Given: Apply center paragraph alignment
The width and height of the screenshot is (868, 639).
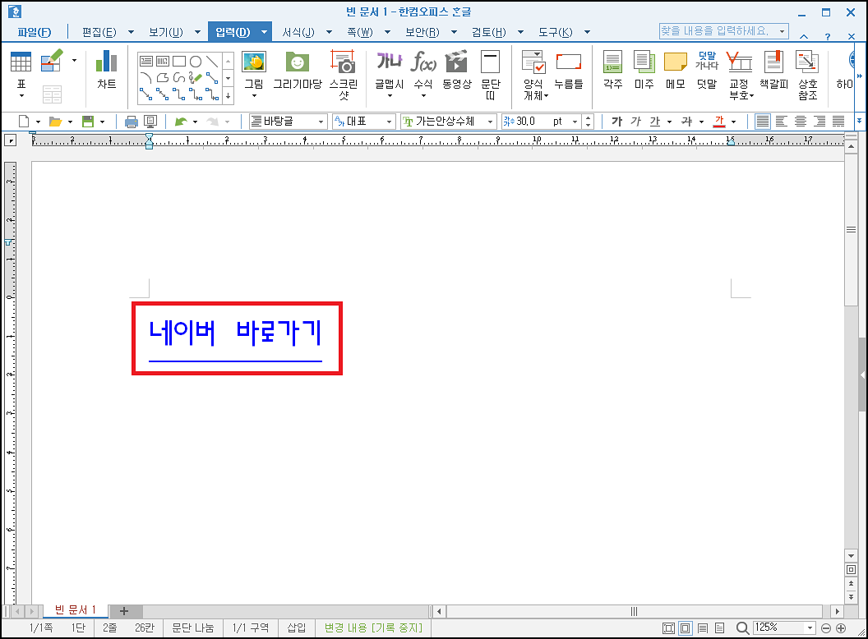Looking at the screenshot, I should 801,122.
